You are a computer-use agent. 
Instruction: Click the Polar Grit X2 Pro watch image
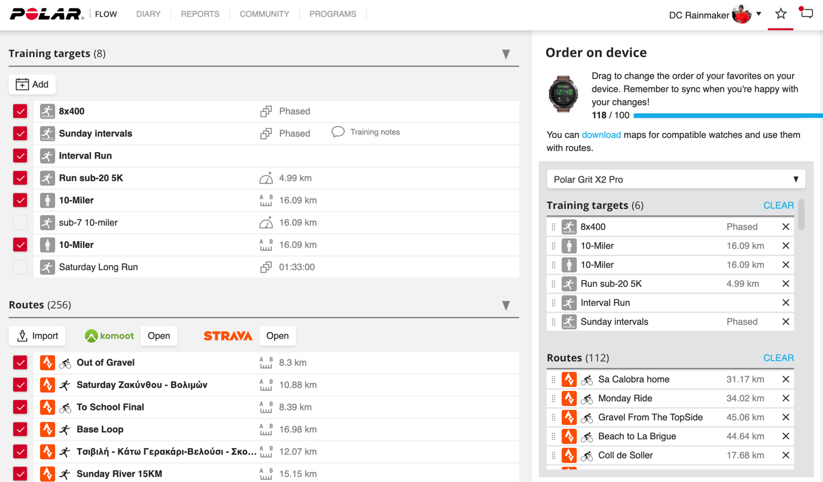563,93
